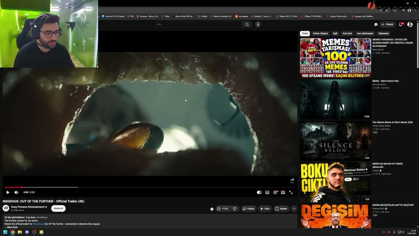Open 'MORA - Short Horror Film' title

(x=385, y=81)
